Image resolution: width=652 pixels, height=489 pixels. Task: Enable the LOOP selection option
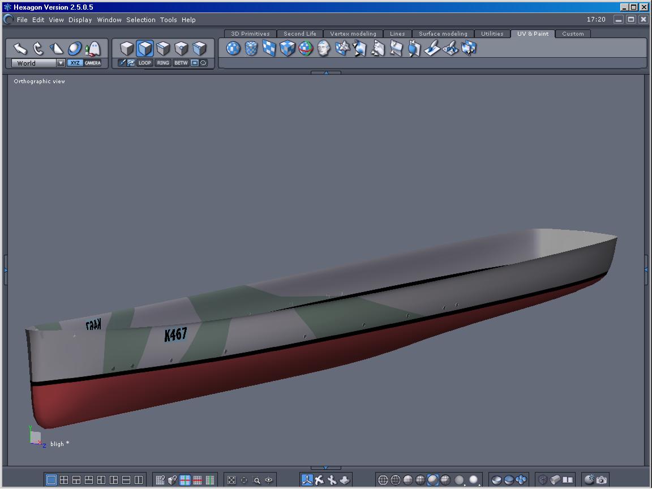[x=145, y=63]
